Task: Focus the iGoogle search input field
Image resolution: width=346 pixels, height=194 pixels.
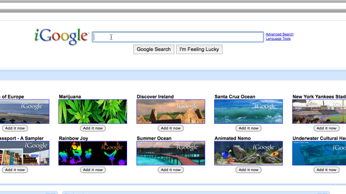Action: coord(178,37)
